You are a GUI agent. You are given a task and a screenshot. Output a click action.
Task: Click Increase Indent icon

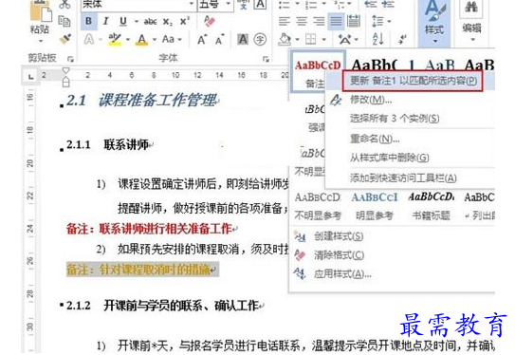388,5
